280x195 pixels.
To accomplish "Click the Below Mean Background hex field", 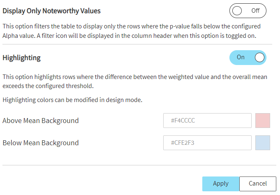I will tap(207, 143).
